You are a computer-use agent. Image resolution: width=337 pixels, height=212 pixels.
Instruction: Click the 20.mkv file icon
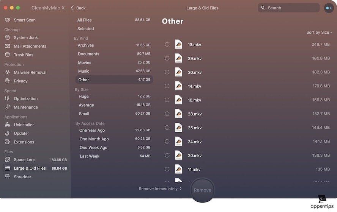click(179, 155)
